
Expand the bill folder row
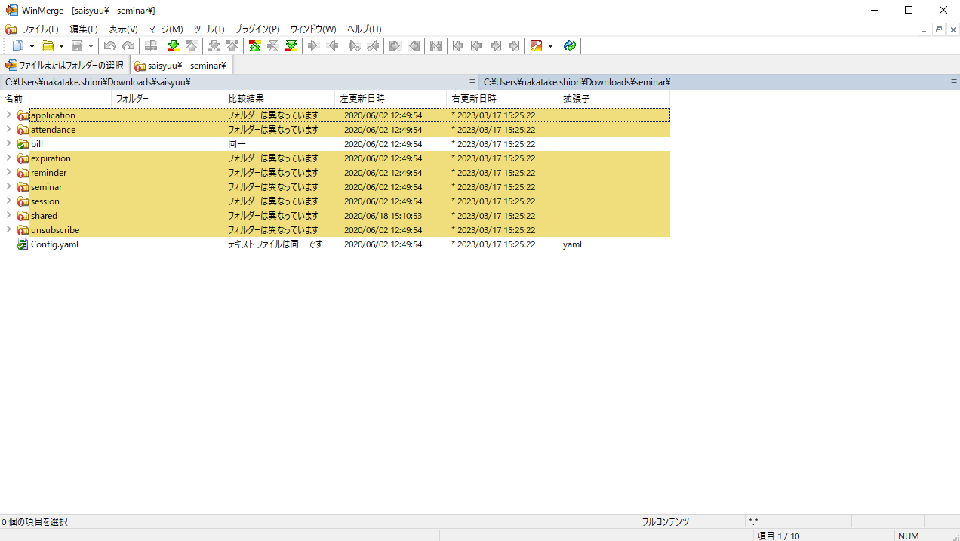click(x=9, y=144)
